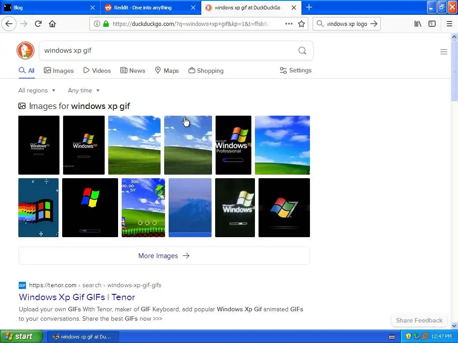Click Images for windows xp gif heading
Screen dimensions: 458x343
80,106
